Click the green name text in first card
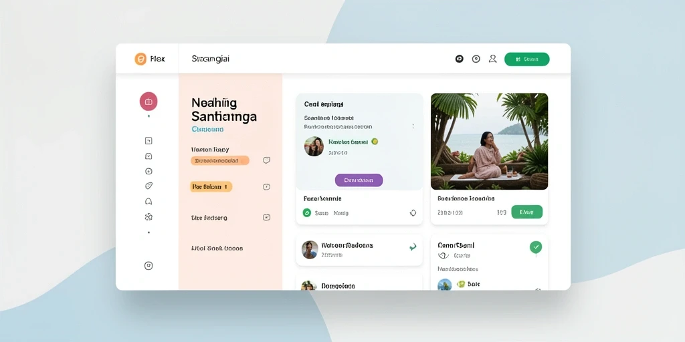This screenshot has width=685, height=342. pos(348,142)
